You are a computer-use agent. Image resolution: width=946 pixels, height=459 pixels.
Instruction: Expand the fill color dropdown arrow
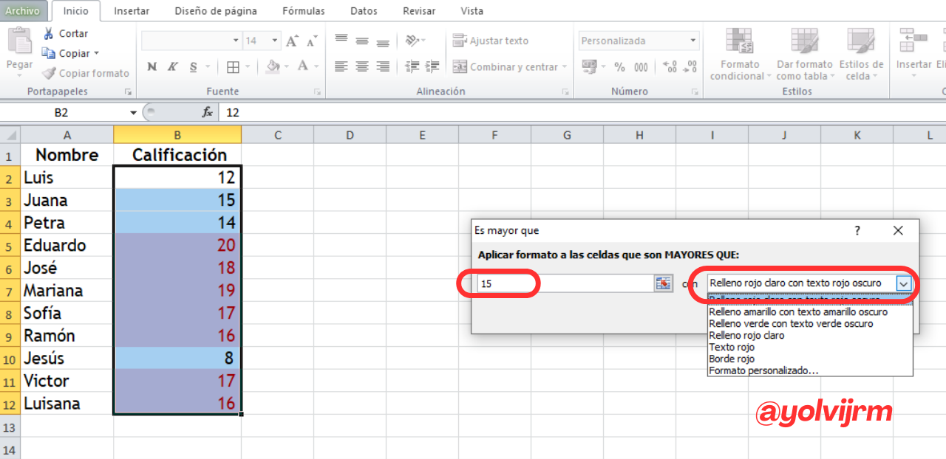pos(286,67)
